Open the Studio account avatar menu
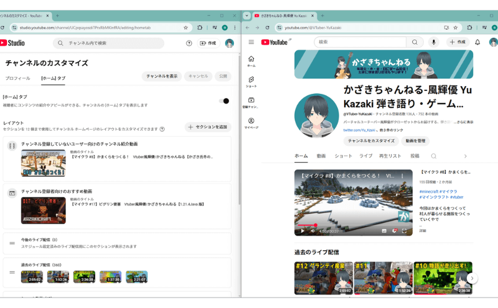Image resolution: width=498 pixels, height=308 pixels. tap(229, 43)
